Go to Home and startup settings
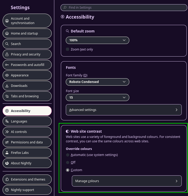Image resolution: width=188 pixels, height=196 pixels. coord(27,34)
